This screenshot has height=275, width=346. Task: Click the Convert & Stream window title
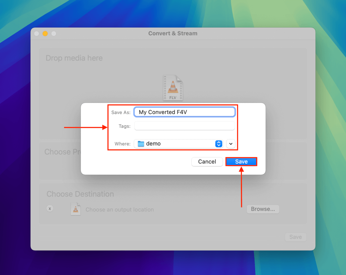(x=173, y=33)
